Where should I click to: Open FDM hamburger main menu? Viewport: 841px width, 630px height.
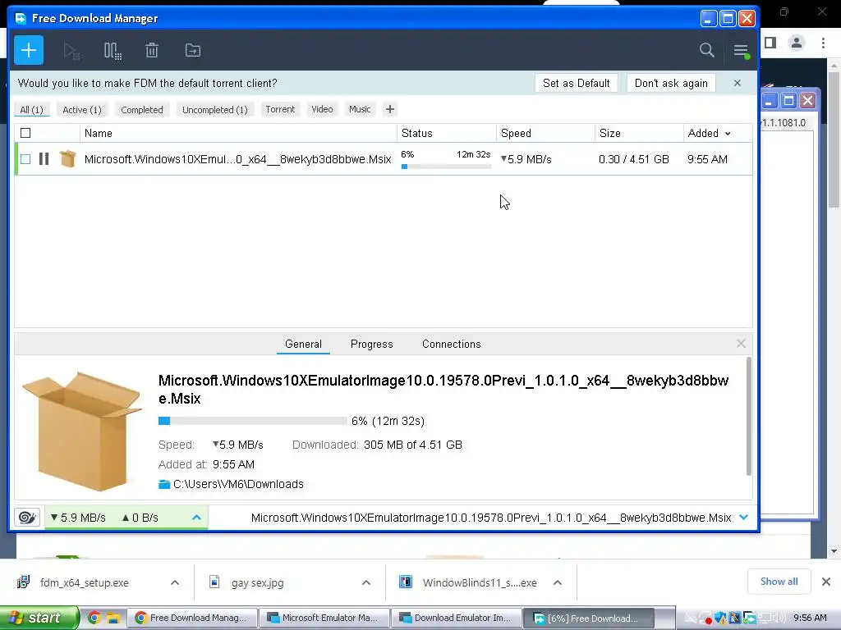[x=742, y=51]
